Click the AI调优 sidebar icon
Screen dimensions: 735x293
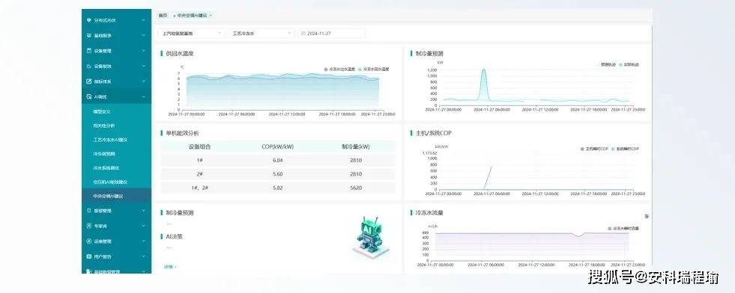click(89, 96)
